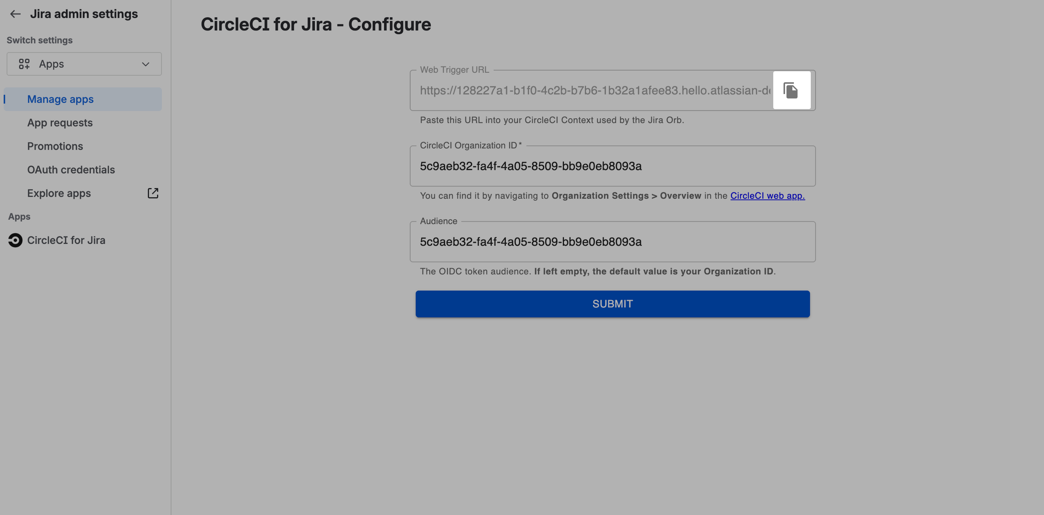Open Manage apps in the sidebar
The image size is (1044, 515).
click(x=83, y=99)
